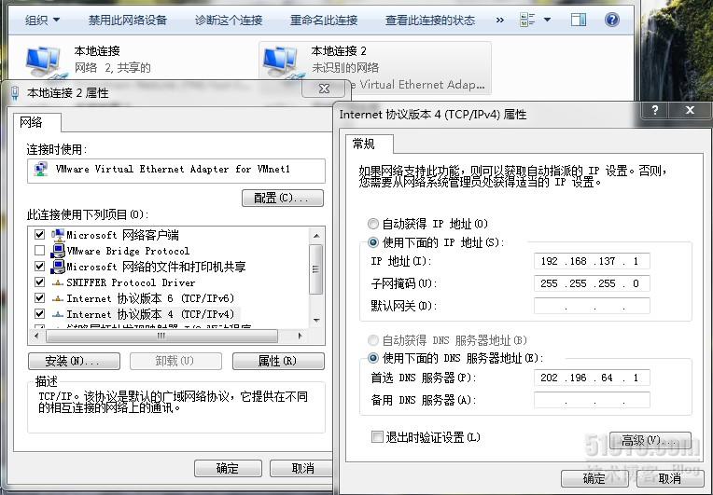Click 取消 in 本地连接 2 属性 dialog

[x=302, y=468]
